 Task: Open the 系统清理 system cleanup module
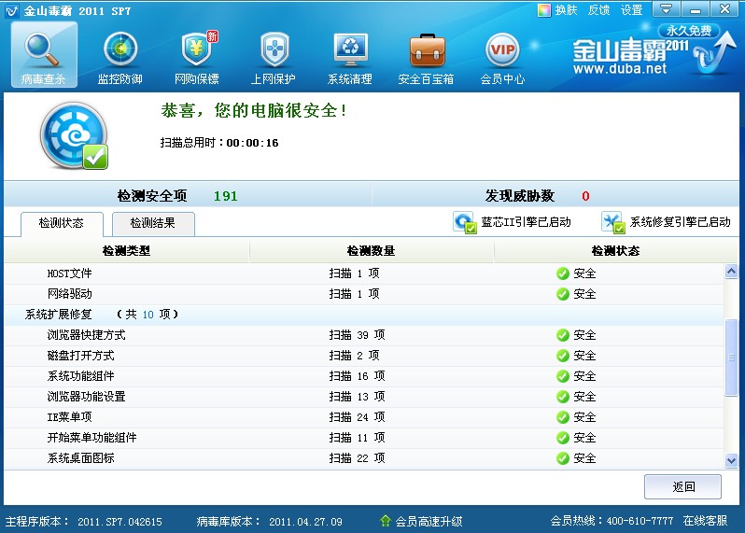(350, 57)
